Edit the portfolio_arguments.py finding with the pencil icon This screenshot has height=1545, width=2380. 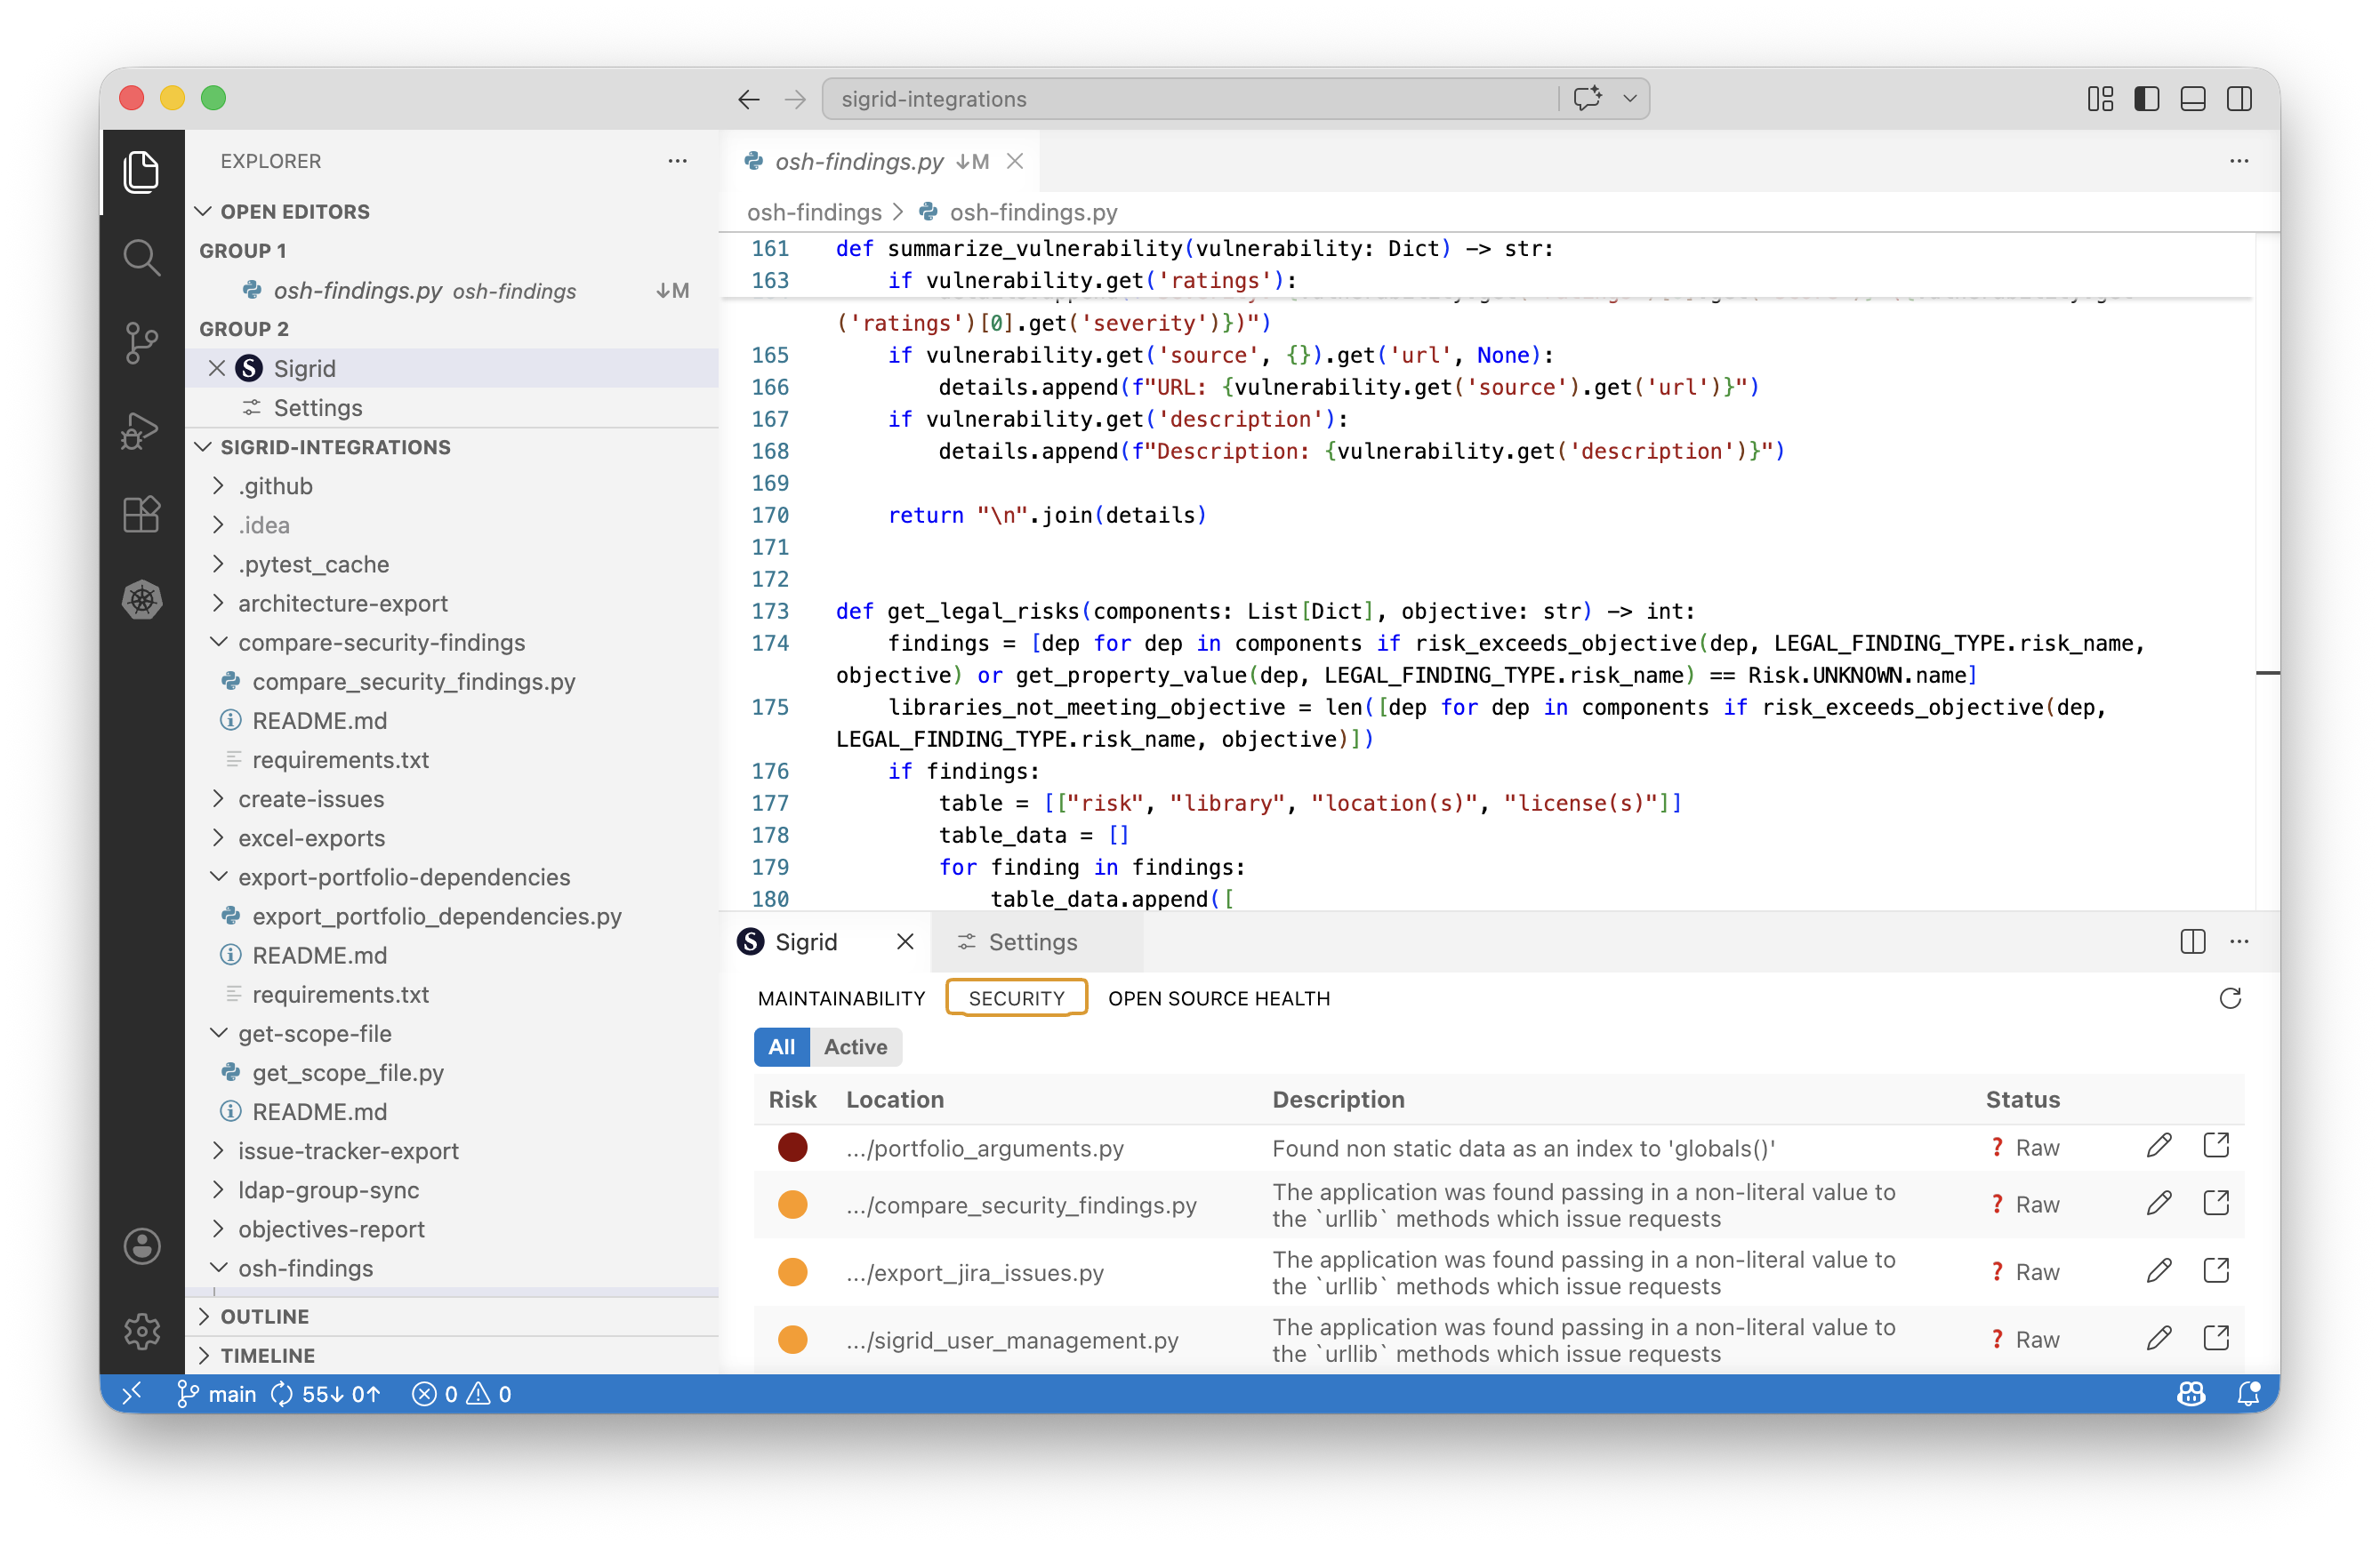coord(2158,1146)
